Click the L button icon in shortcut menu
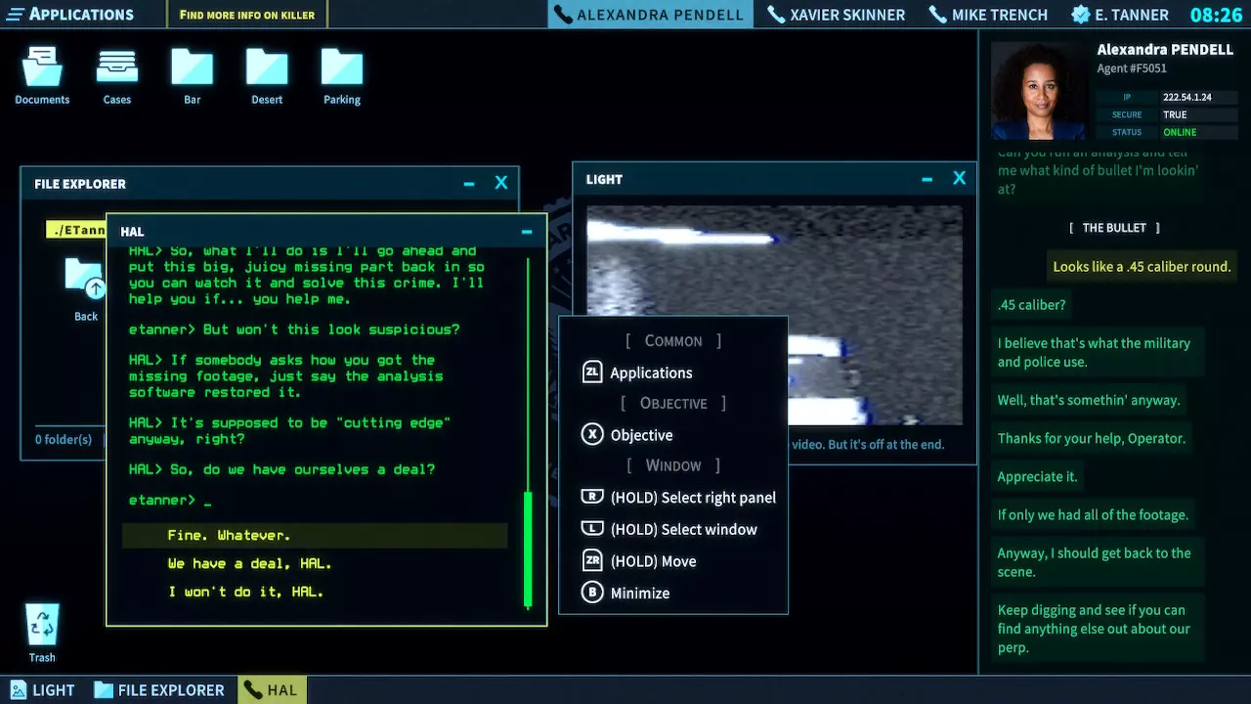This screenshot has height=704, width=1251. click(x=592, y=529)
